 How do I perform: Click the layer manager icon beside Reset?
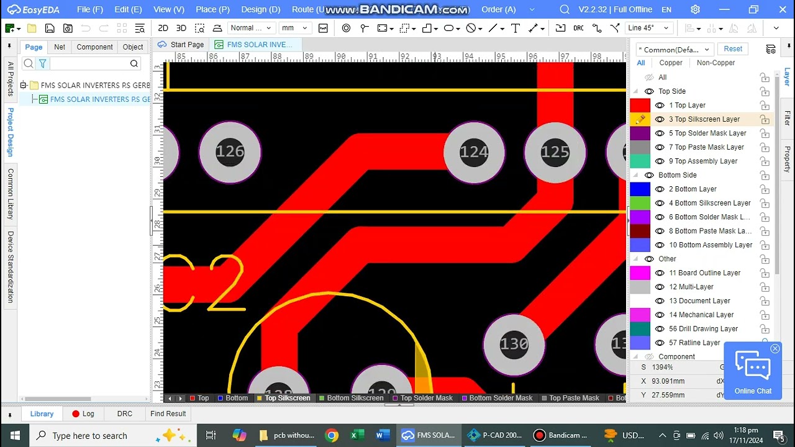771,49
